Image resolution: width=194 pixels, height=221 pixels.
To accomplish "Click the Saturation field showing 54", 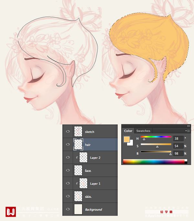I will pos(178,146).
